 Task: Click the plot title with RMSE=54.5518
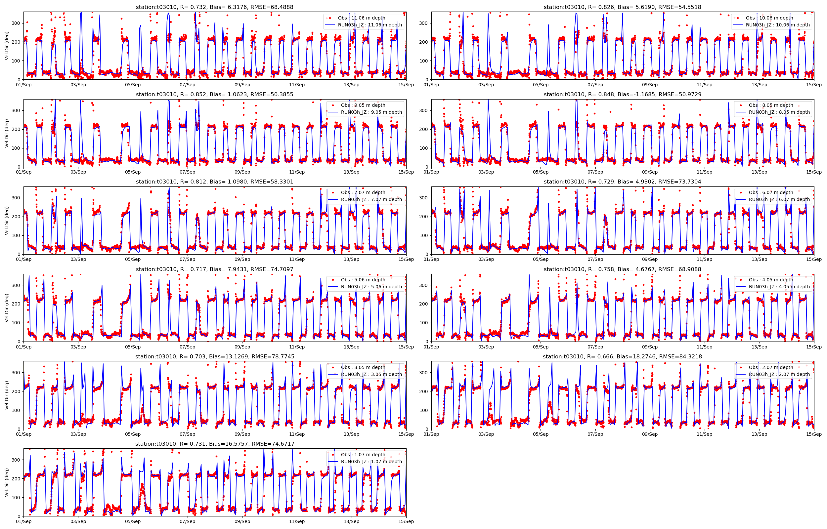(622, 7)
